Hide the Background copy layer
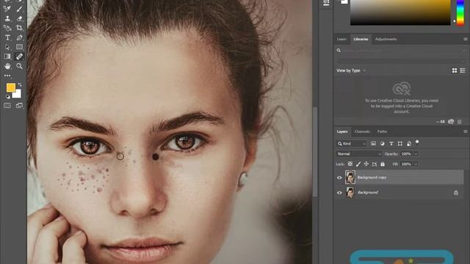The height and width of the screenshot is (264, 470). [x=339, y=177]
